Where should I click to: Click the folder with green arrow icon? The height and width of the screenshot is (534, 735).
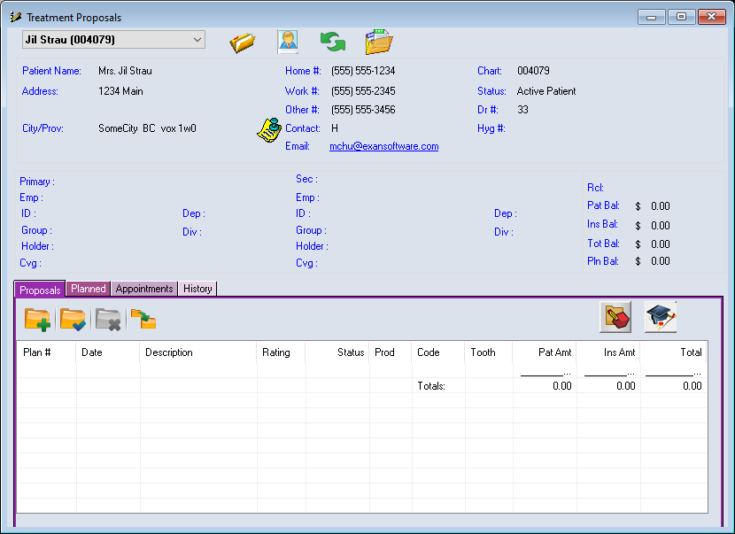143,319
